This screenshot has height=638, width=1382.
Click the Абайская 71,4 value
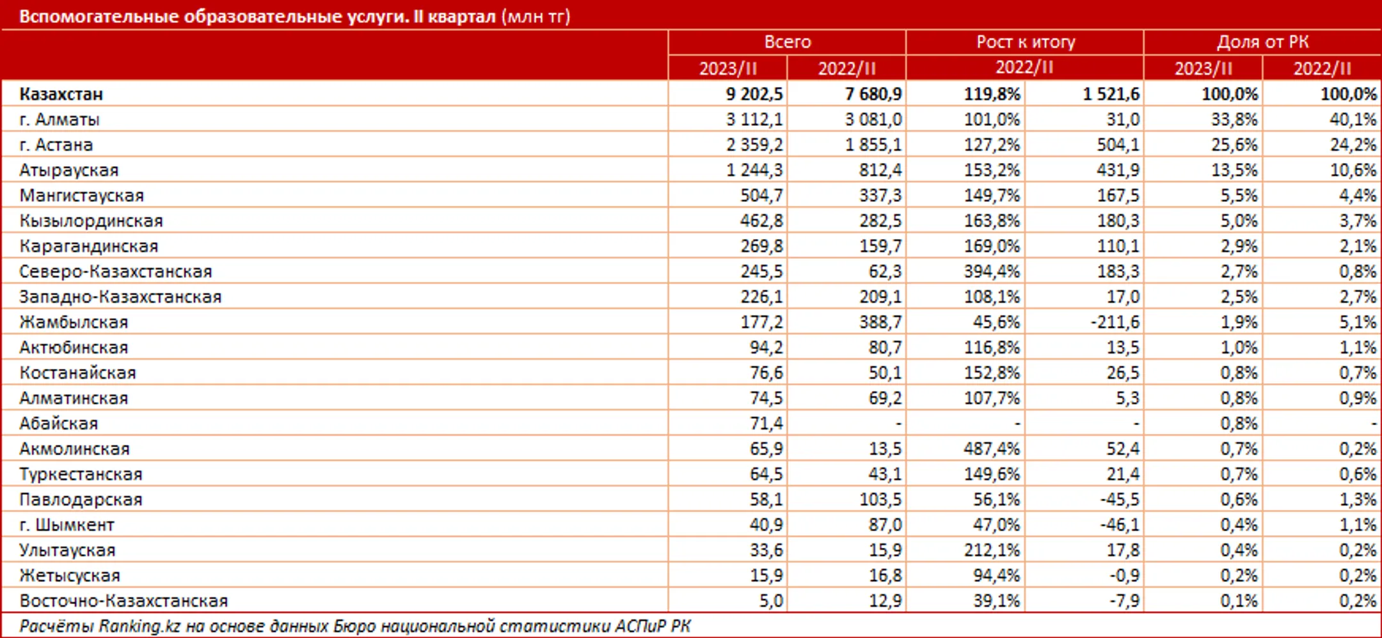click(766, 423)
